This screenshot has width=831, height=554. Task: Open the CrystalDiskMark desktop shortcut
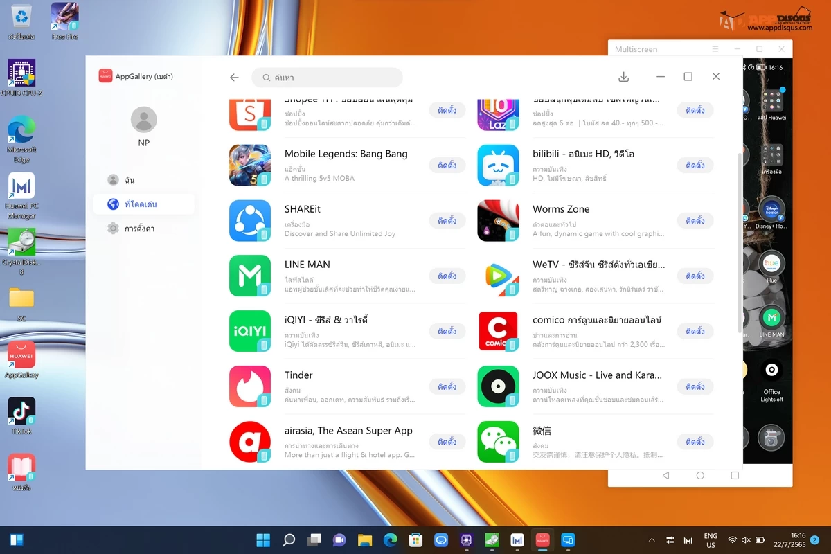point(21,252)
